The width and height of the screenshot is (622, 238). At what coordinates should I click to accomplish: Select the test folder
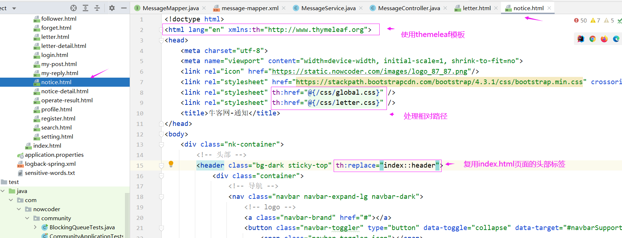tap(14, 182)
